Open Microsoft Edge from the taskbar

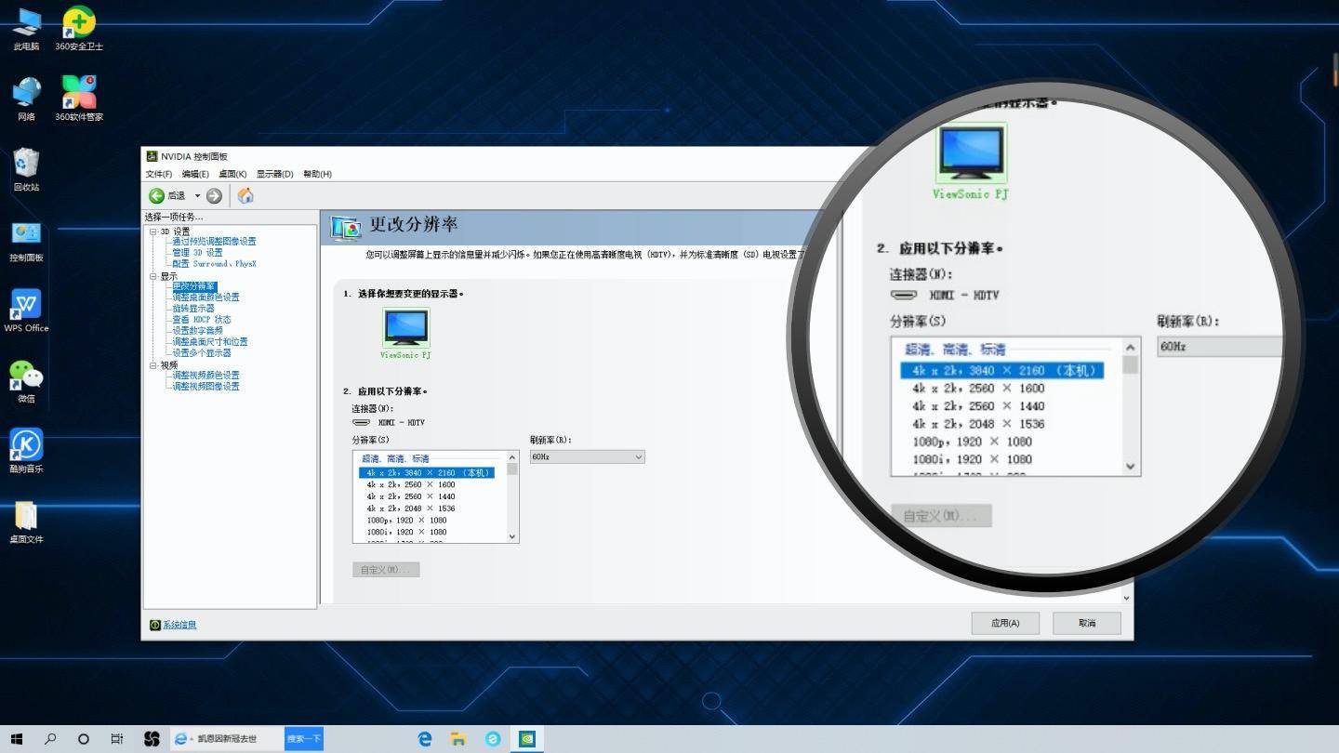(x=424, y=738)
